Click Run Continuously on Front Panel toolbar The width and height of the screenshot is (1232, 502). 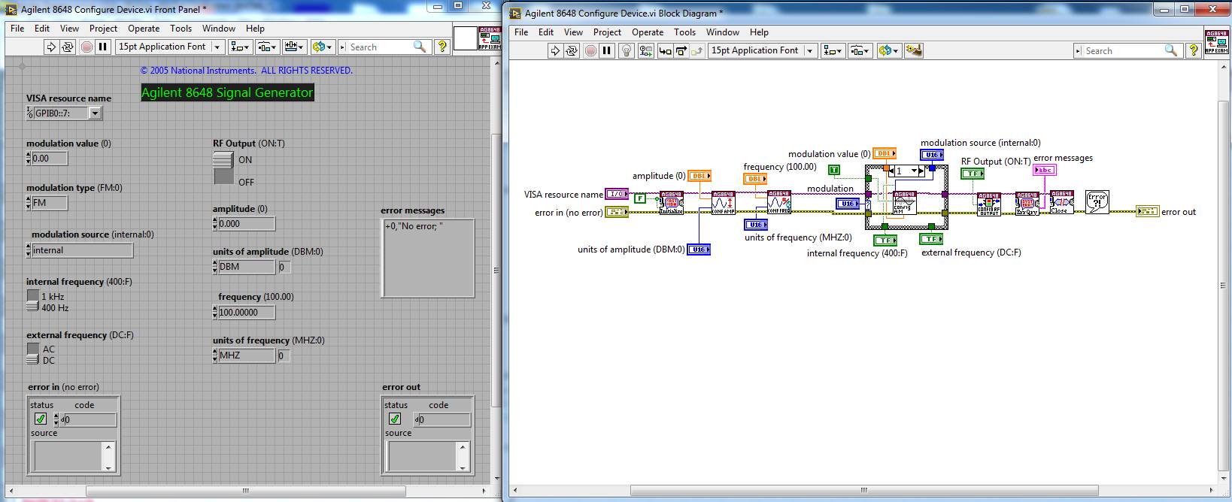[x=68, y=47]
